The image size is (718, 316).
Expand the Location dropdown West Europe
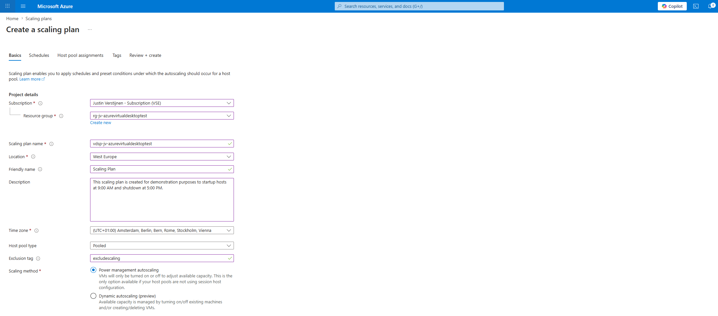[x=162, y=157]
